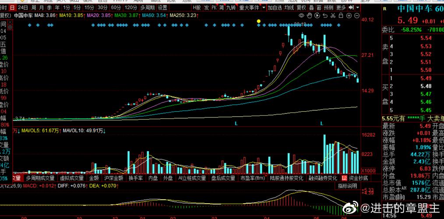
Task: Select the 60分 minute chart tab
Action: coord(116,7)
